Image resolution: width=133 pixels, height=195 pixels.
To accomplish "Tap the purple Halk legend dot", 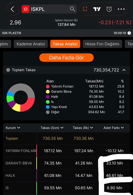I will pos(48,97).
